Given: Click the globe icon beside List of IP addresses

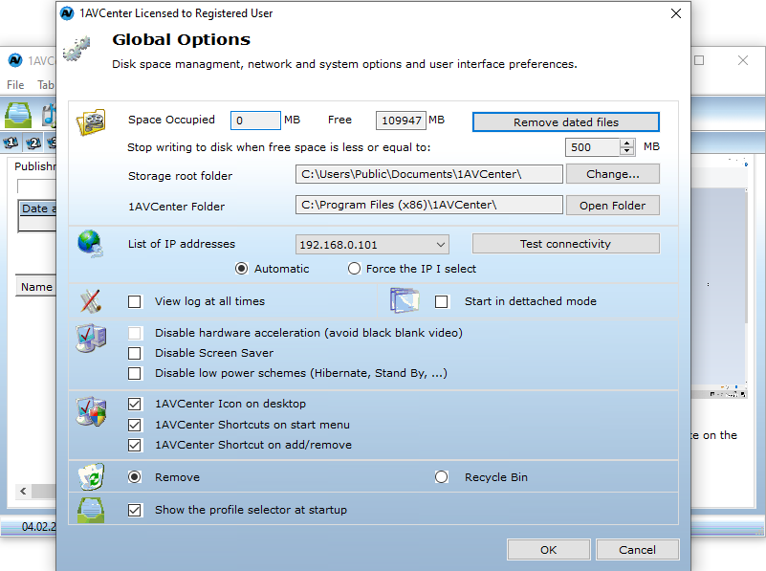Looking at the screenshot, I should click(91, 243).
